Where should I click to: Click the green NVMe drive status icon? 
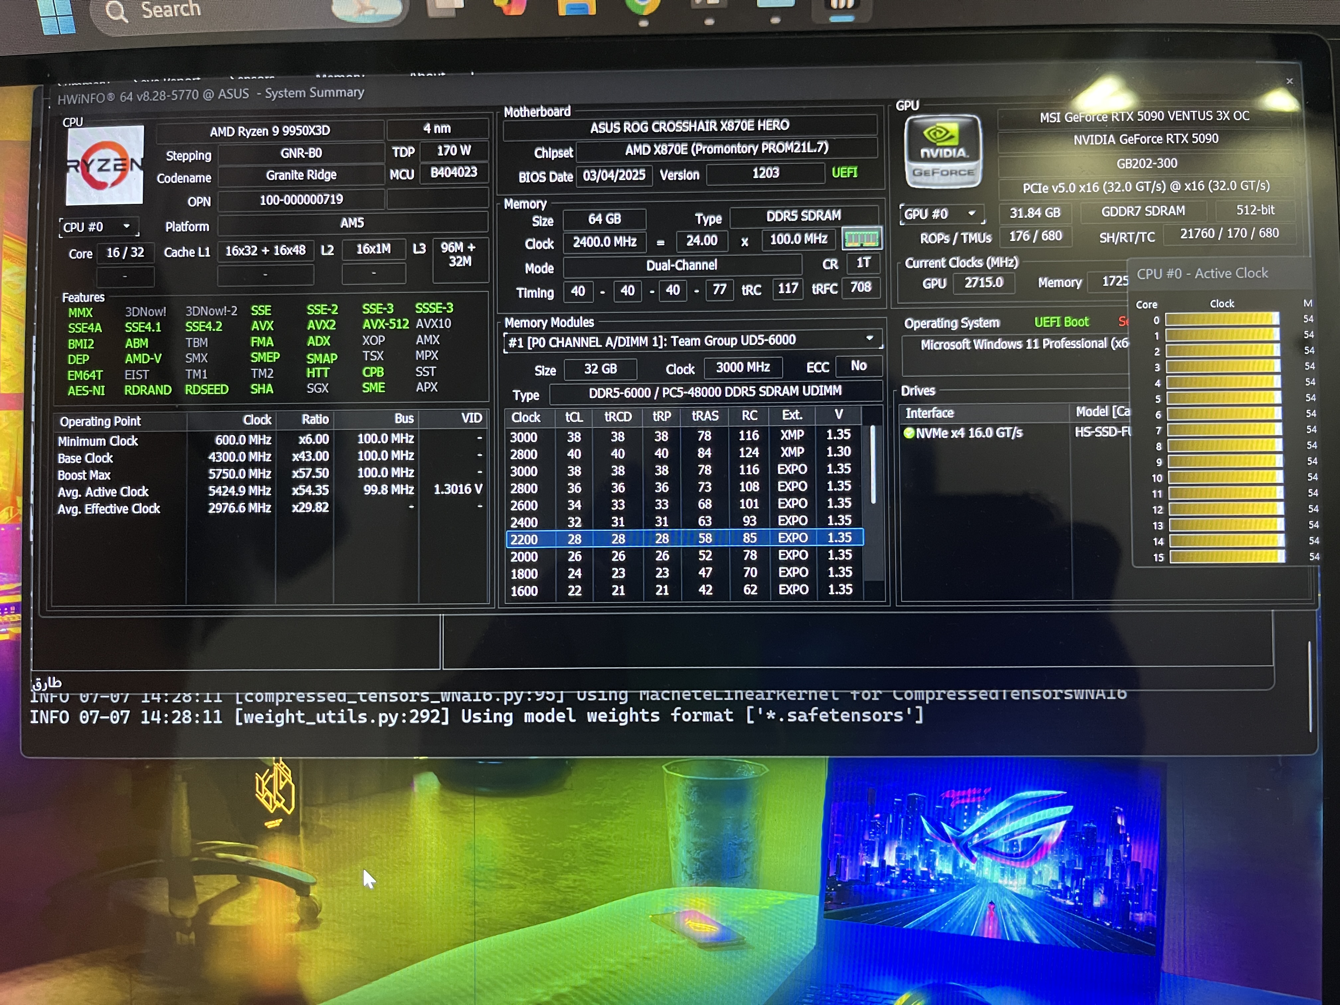[909, 433]
